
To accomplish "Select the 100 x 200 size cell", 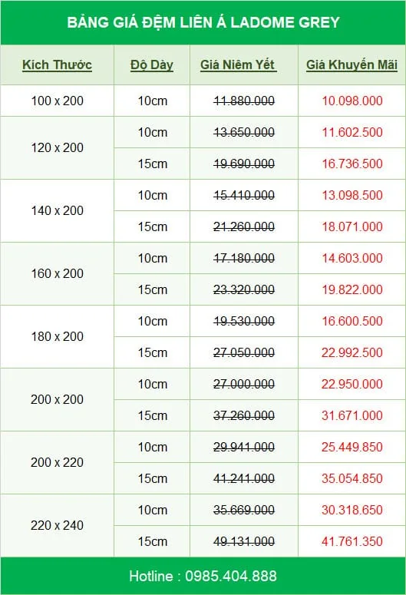I will tap(57, 101).
